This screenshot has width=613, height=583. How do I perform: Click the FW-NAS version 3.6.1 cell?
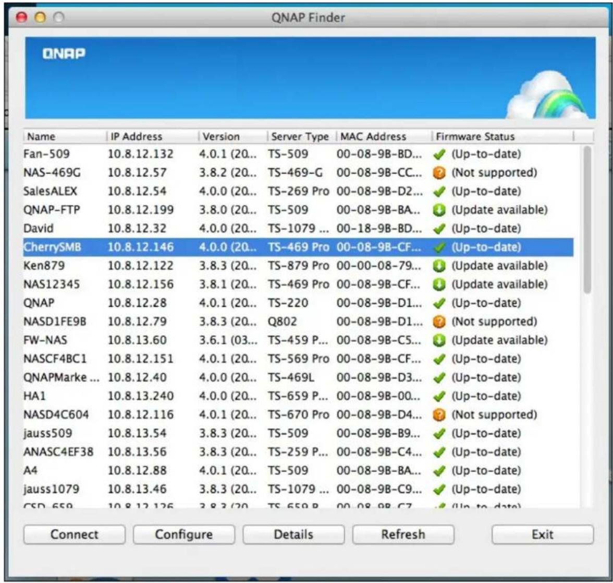(x=228, y=340)
